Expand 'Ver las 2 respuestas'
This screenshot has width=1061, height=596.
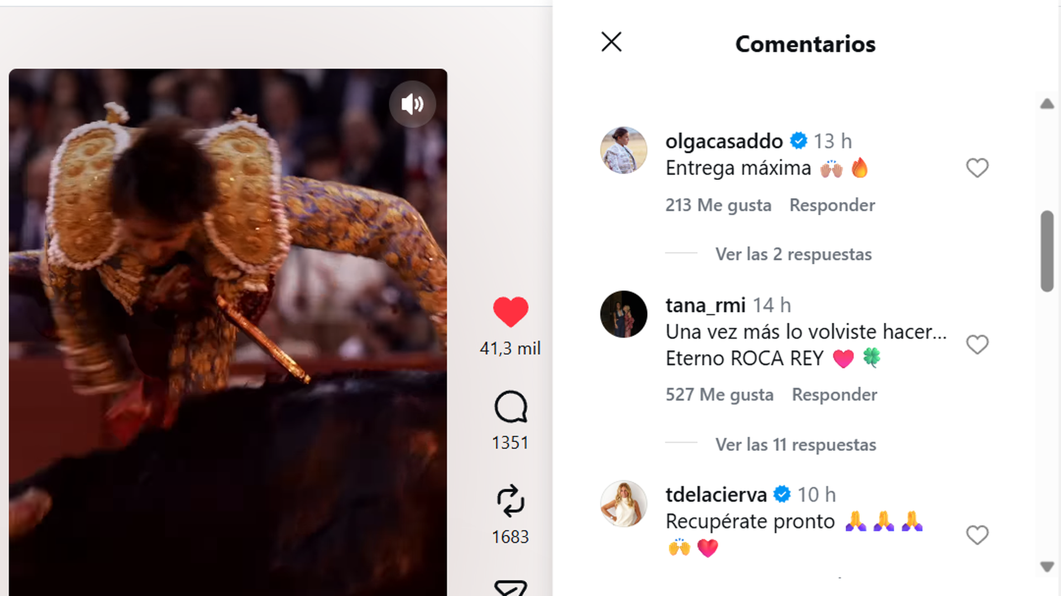point(793,254)
